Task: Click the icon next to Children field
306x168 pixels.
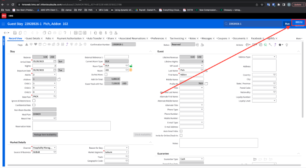Action: pos(59,79)
